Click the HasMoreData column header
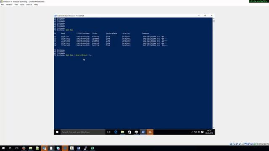The width and height of the screenshot is (269, 151). 111,34
